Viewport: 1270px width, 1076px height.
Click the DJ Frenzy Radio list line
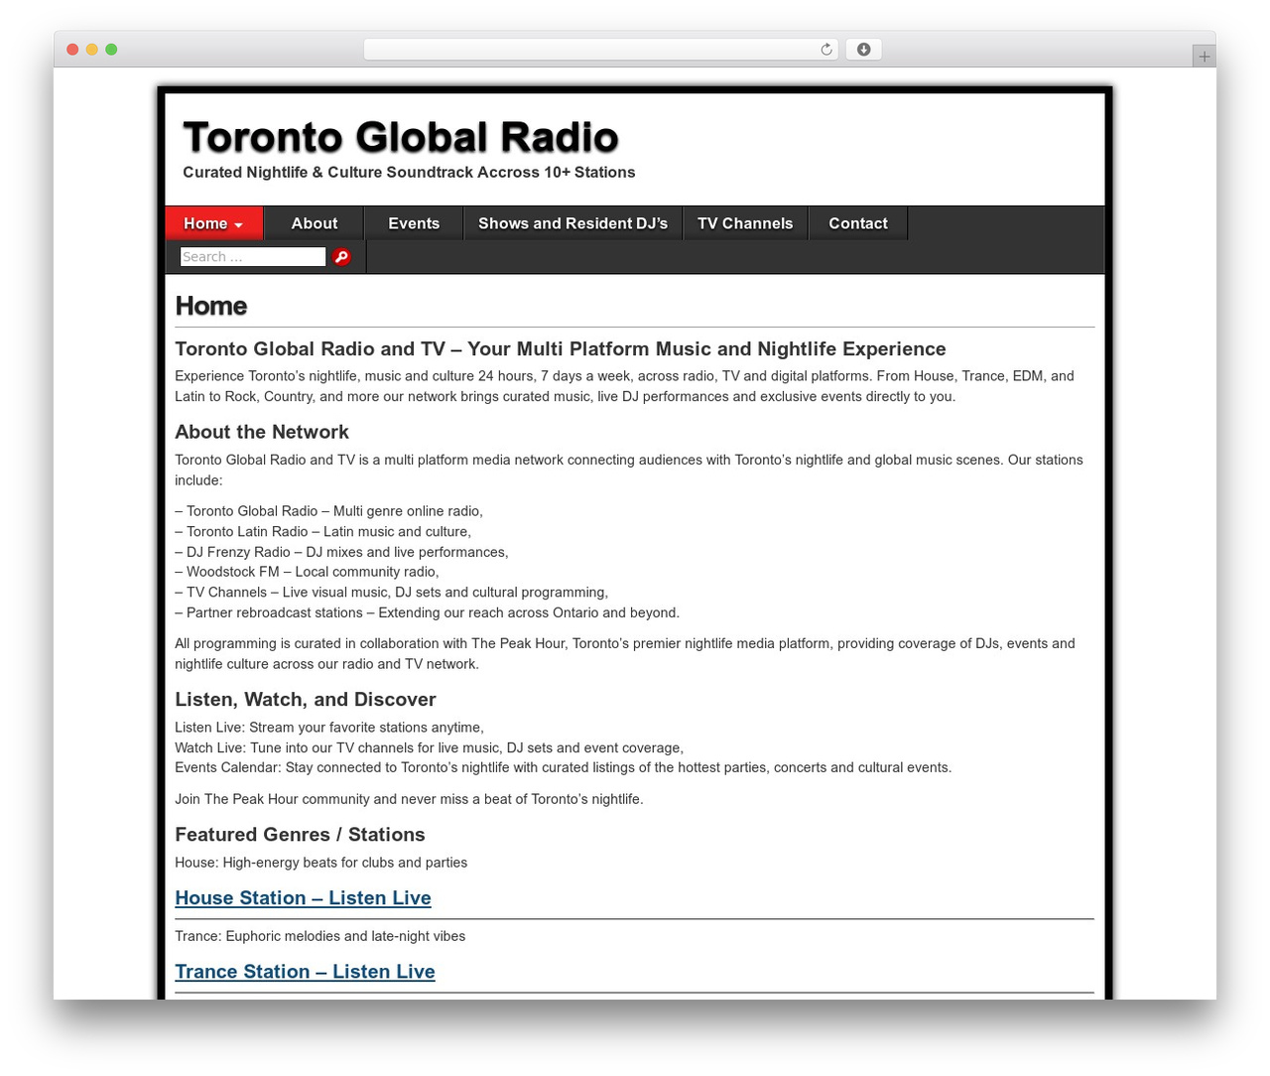click(x=341, y=552)
